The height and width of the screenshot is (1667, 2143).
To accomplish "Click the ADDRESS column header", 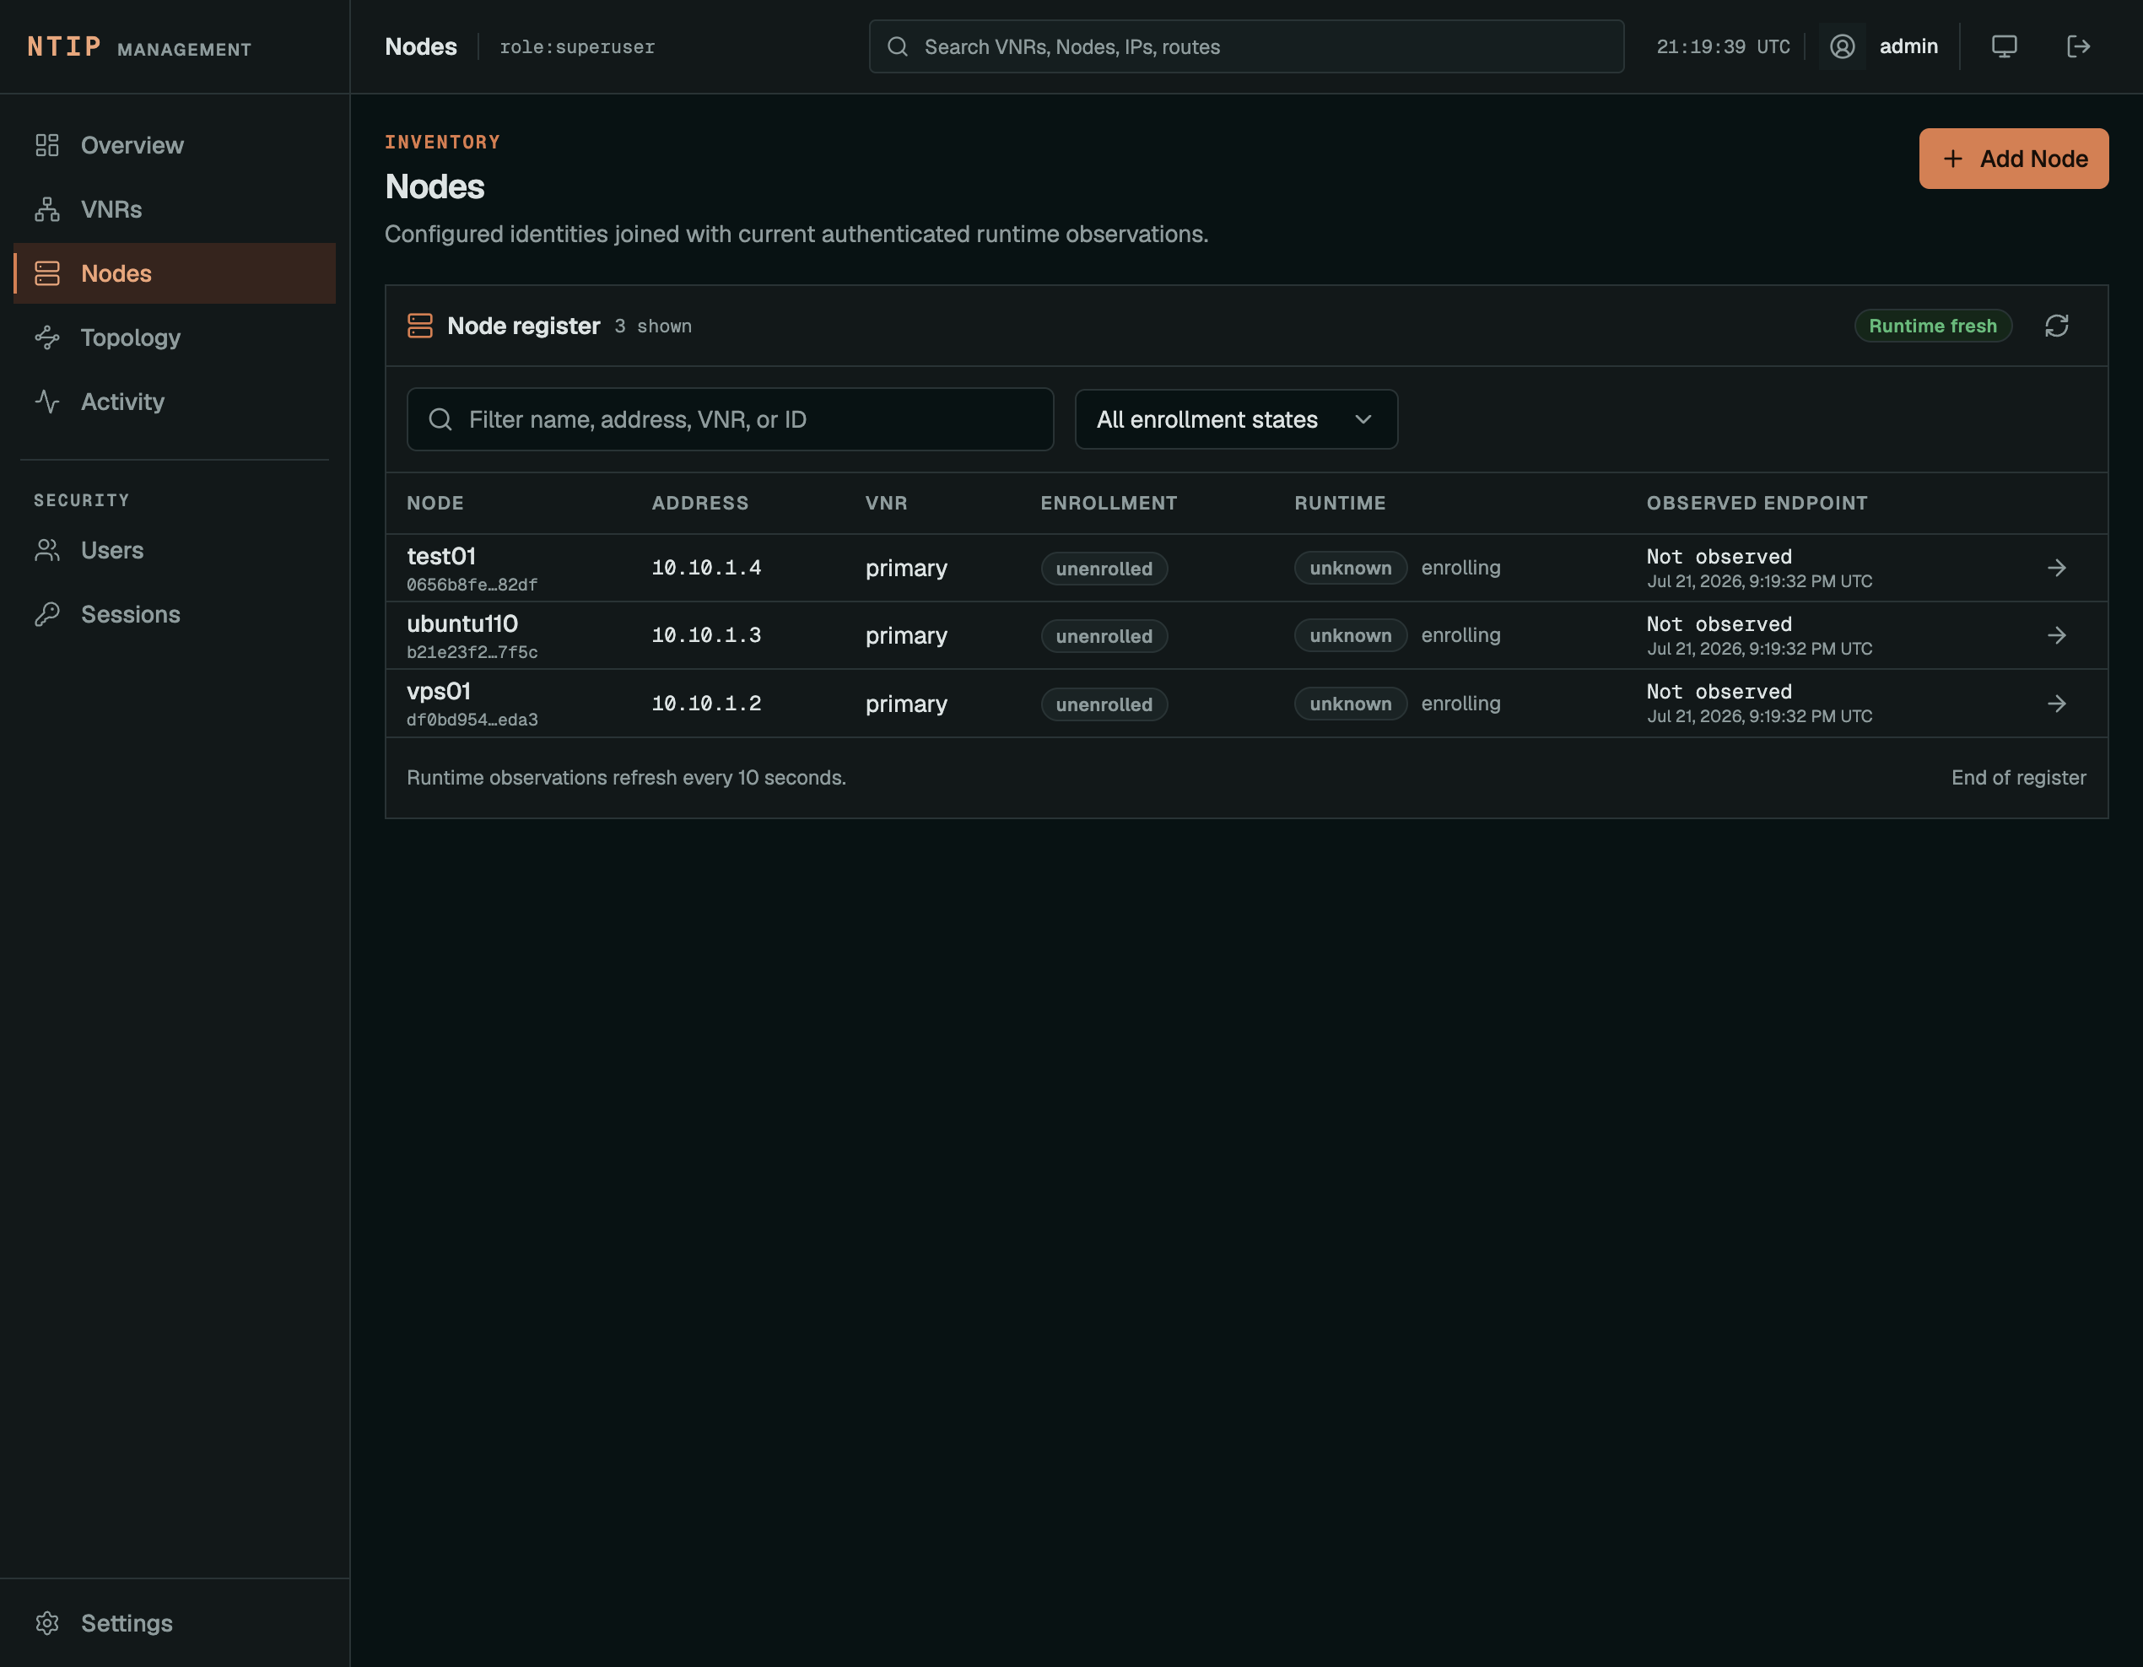I will point(699,502).
